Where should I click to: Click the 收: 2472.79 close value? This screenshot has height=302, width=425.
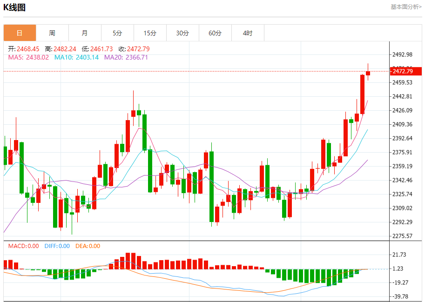[x=134, y=49]
